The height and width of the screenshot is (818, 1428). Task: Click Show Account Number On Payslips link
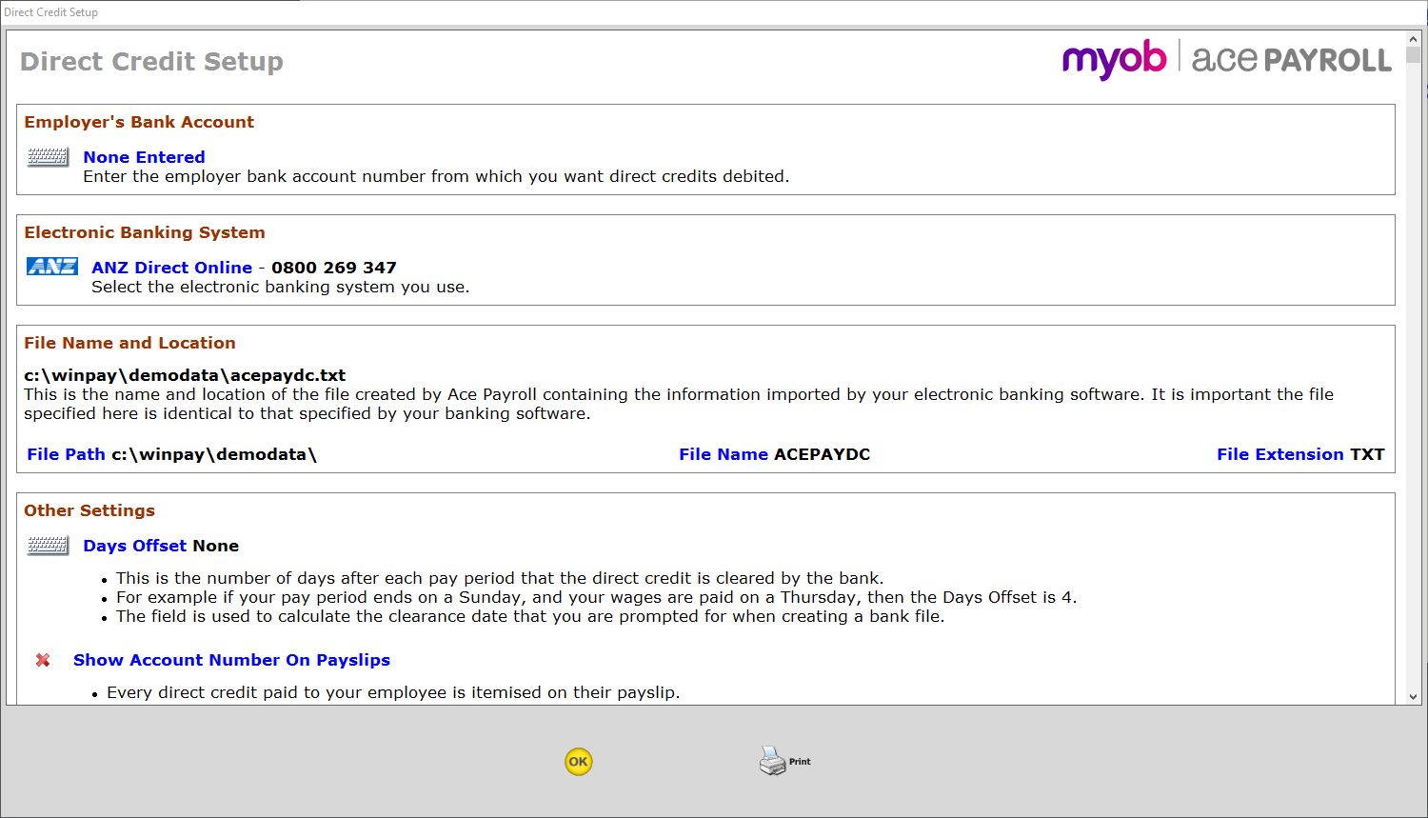pos(231,660)
